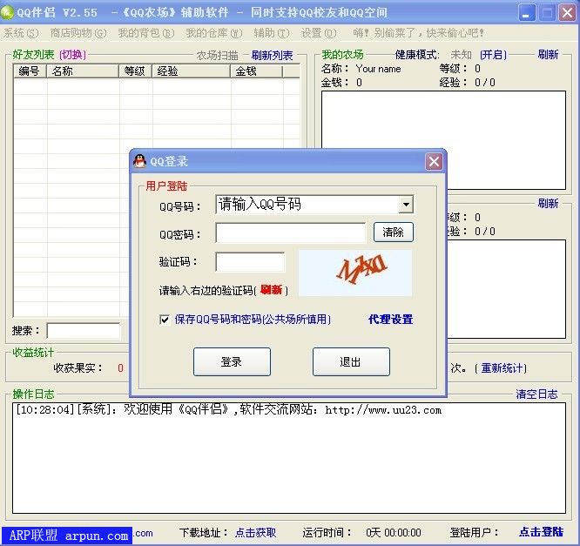Open the 系统(S) menu
The image size is (580, 546).
21,33
